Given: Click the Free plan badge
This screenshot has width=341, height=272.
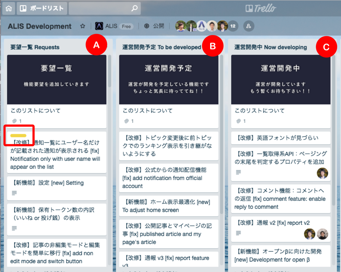Looking at the screenshot, I should (x=126, y=26).
